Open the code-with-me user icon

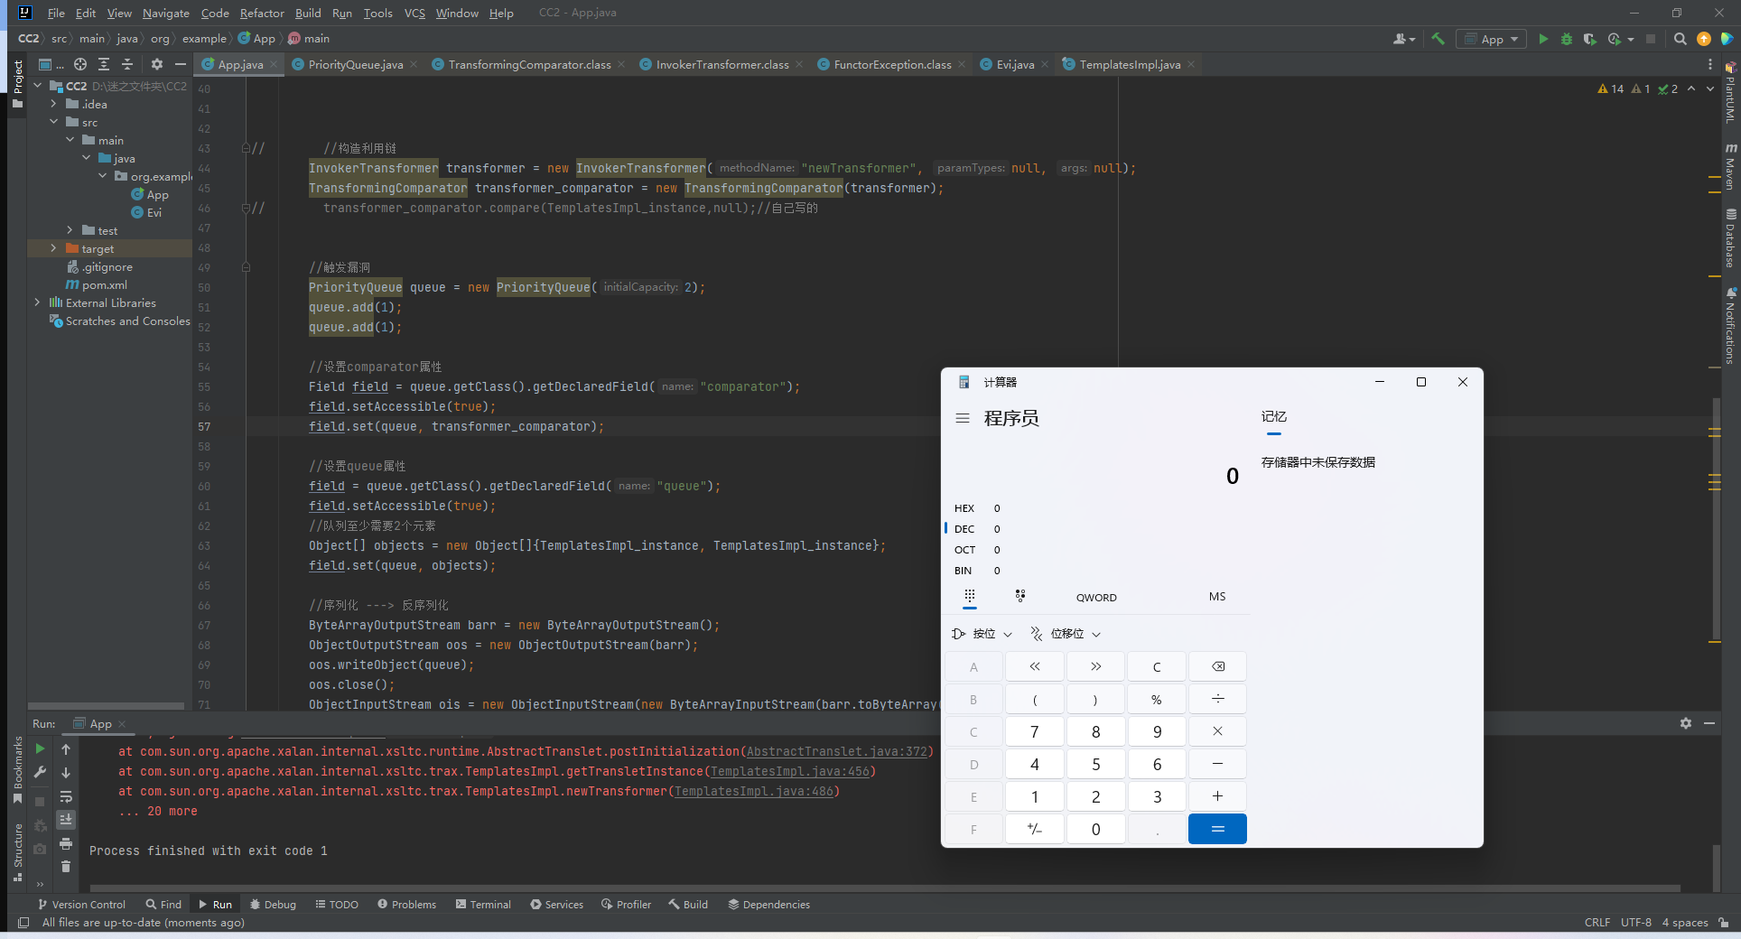(x=1403, y=39)
